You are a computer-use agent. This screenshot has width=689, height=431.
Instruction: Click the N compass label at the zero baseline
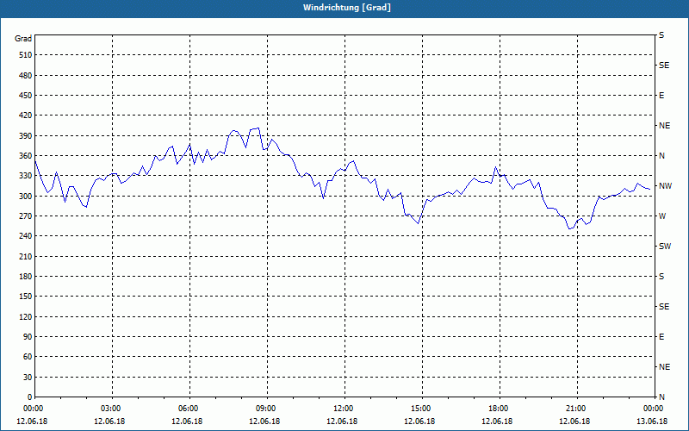tap(661, 397)
